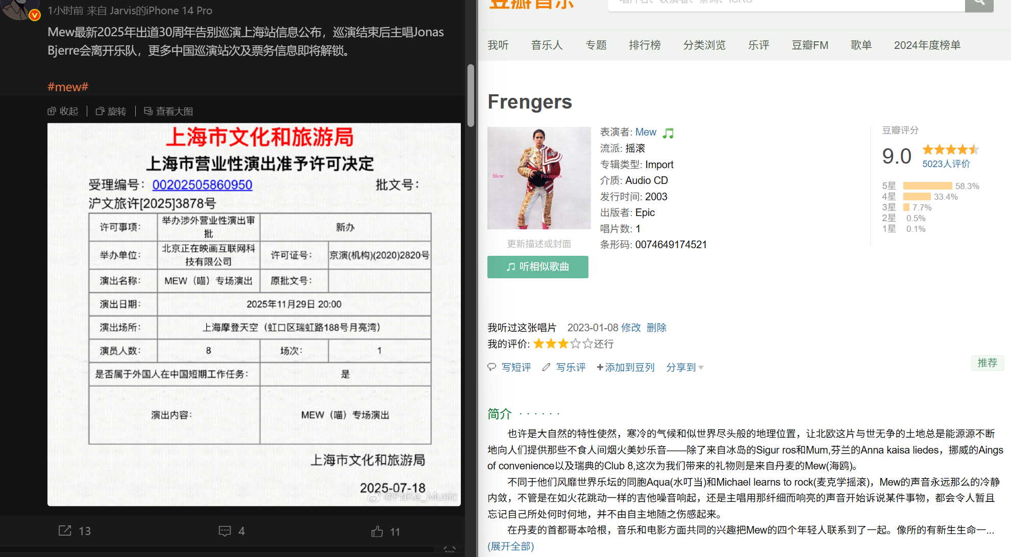Click the Frengers album cover thumbnail
The image size is (1011, 557).
[x=539, y=178]
